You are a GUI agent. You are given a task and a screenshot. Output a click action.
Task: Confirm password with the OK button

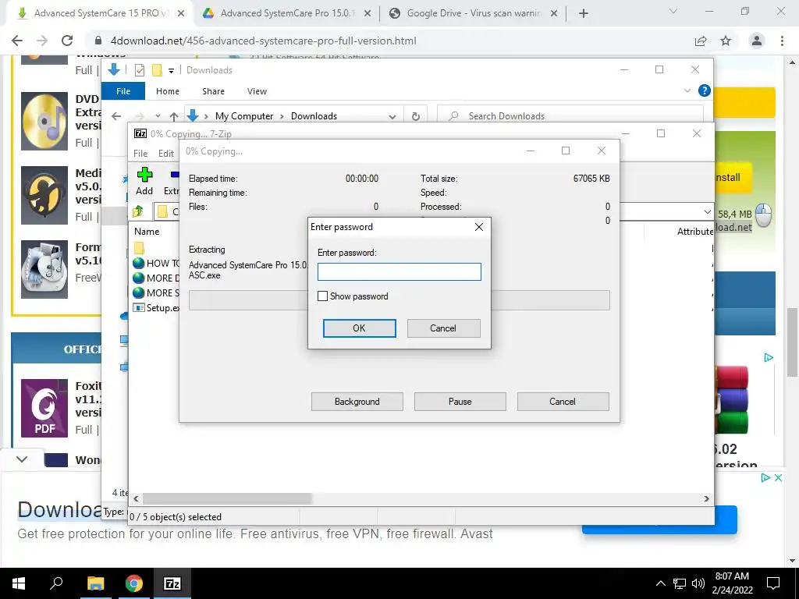click(x=359, y=328)
